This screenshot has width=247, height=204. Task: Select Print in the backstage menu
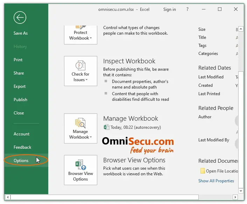pyautogui.click(x=18, y=60)
